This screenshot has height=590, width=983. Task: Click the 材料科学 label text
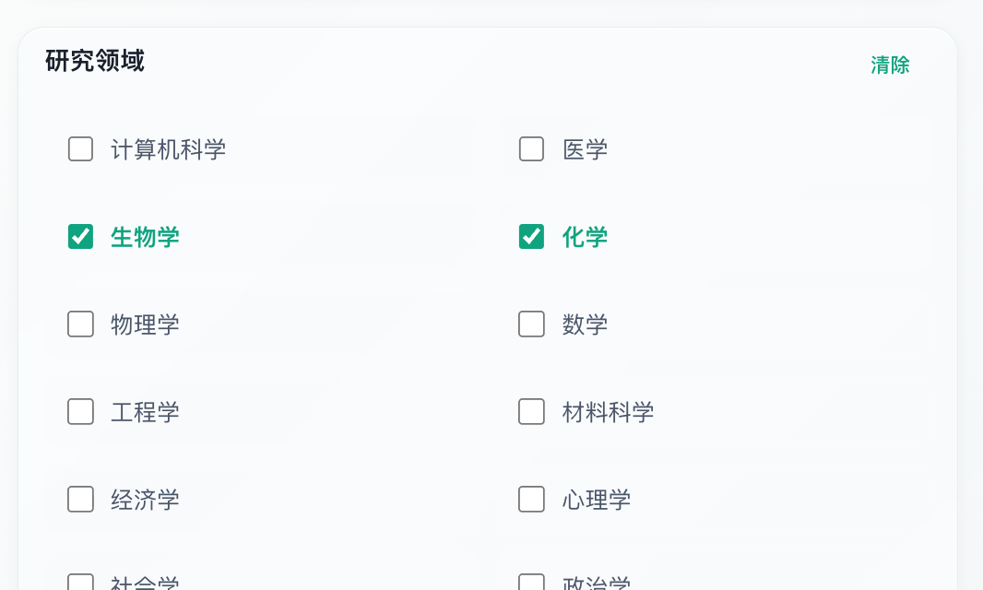click(608, 412)
